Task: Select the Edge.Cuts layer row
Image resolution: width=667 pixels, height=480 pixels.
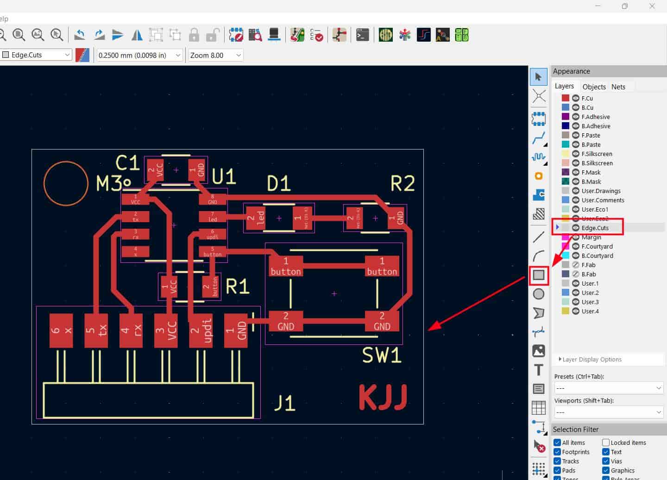Action: point(609,228)
